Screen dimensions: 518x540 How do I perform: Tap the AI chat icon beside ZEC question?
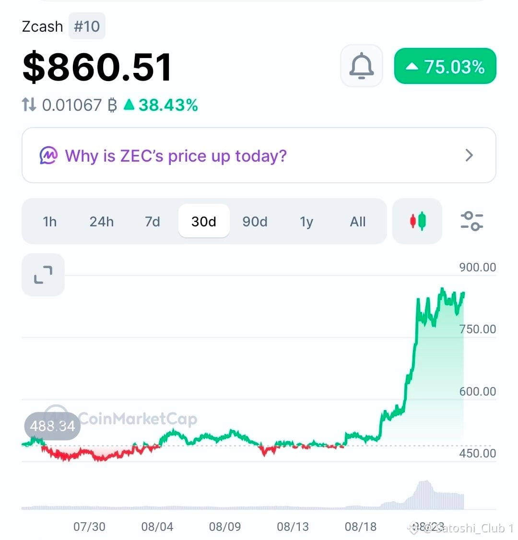coord(48,155)
